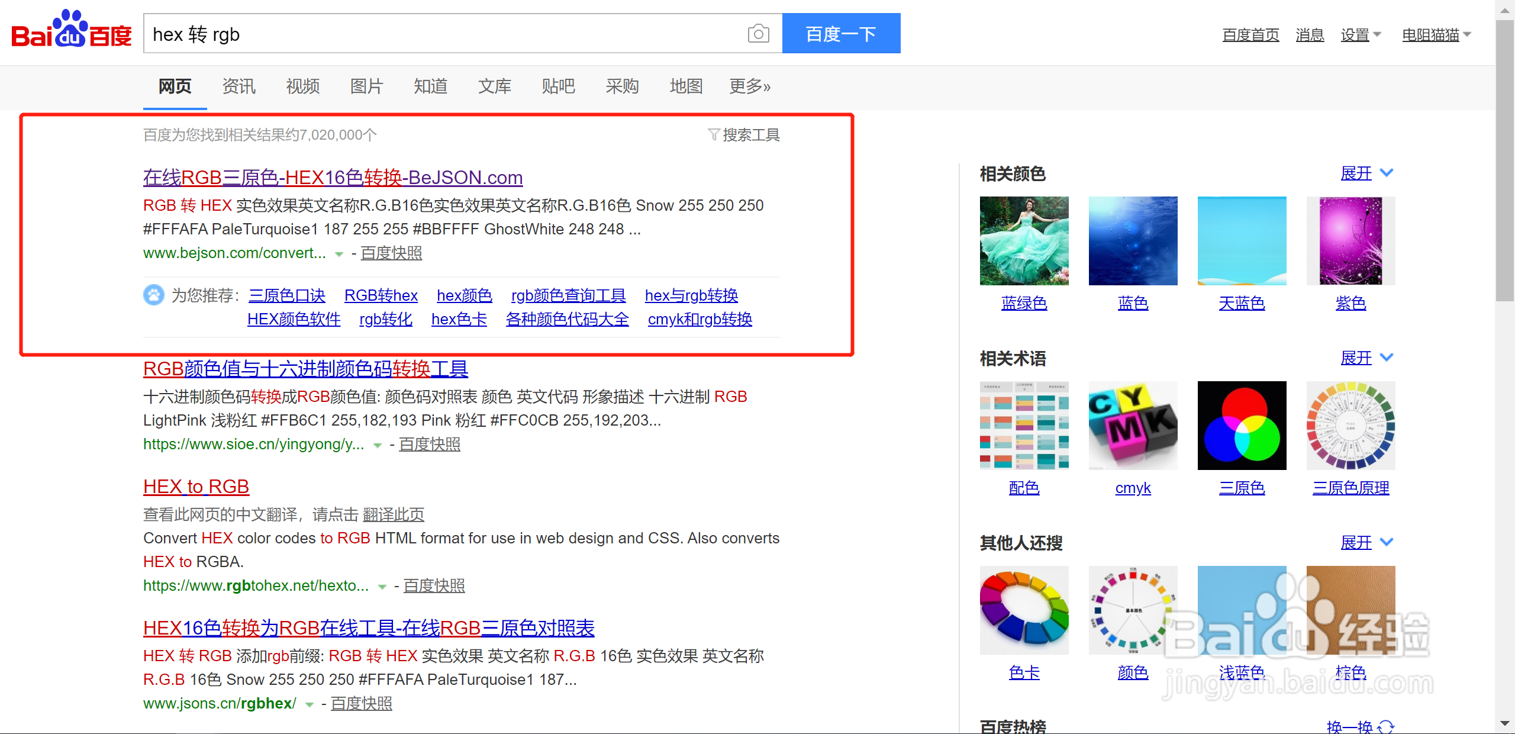Click the 换一换 refresh icon
The width and height of the screenshot is (1515, 734).
coord(1386,727)
